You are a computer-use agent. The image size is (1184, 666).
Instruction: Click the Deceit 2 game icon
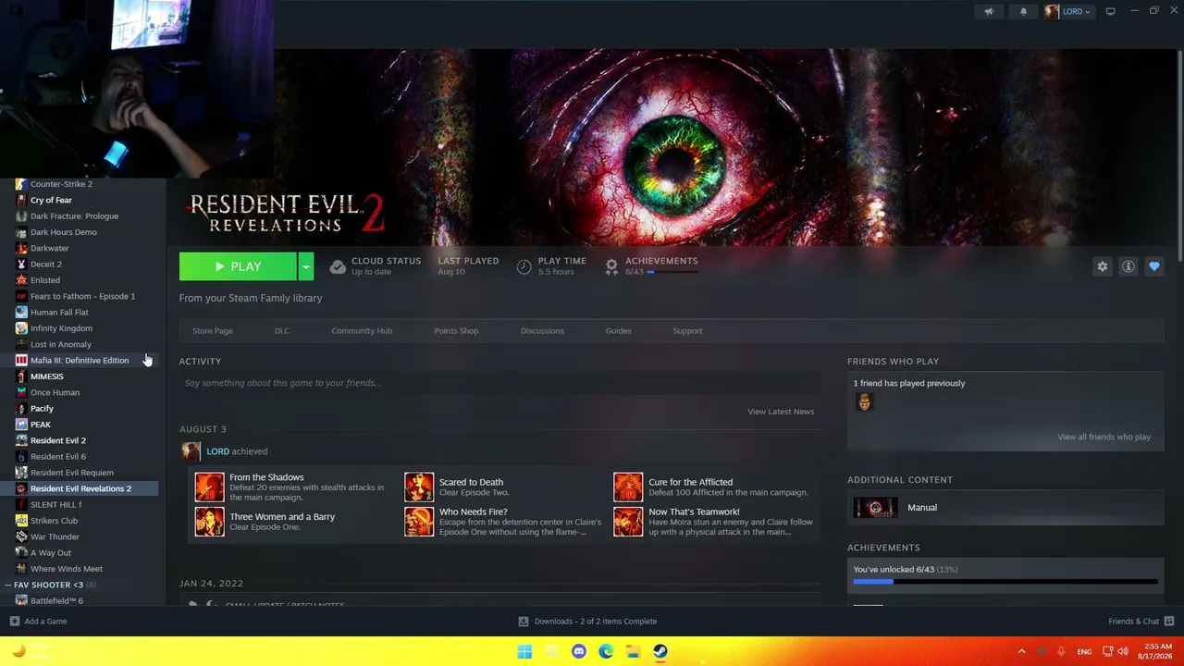(x=21, y=265)
